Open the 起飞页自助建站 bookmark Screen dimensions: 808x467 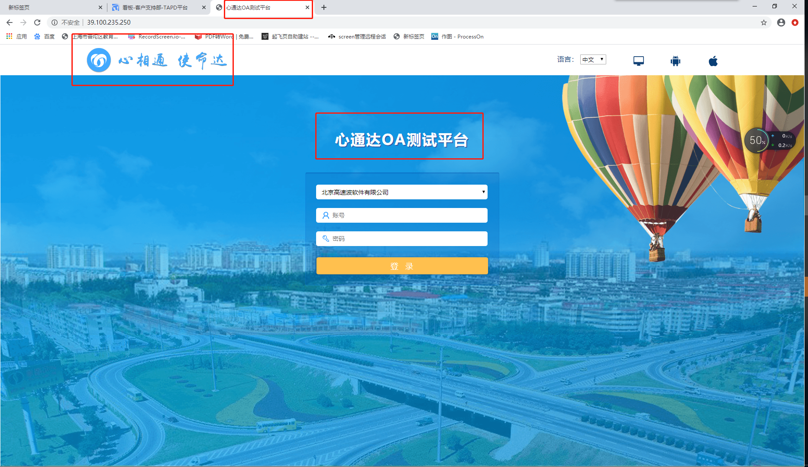(290, 37)
